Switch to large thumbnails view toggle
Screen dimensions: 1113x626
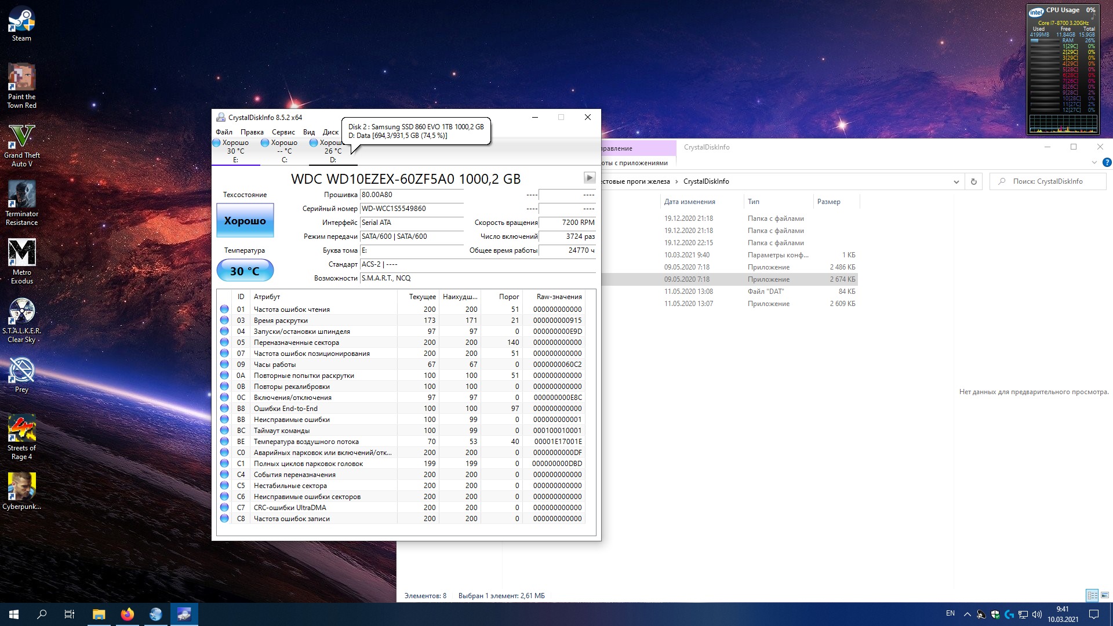(1105, 595)
